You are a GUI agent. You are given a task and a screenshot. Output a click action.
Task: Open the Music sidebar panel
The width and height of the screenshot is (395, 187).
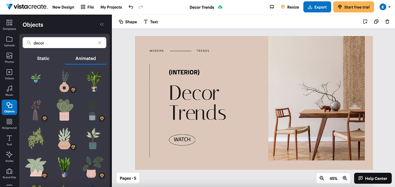[x=9, y=91]
